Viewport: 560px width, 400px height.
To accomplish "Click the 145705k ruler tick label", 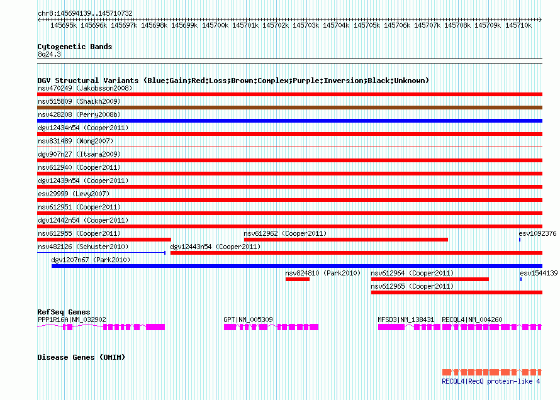I will click(x=367, y=25).
